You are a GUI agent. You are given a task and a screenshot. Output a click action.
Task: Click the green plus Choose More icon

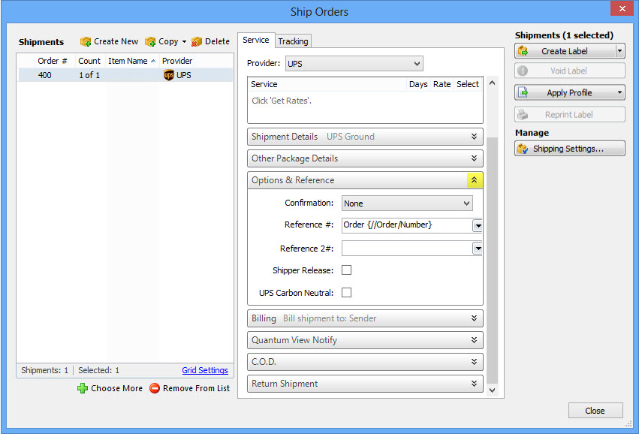click(83, 388)
